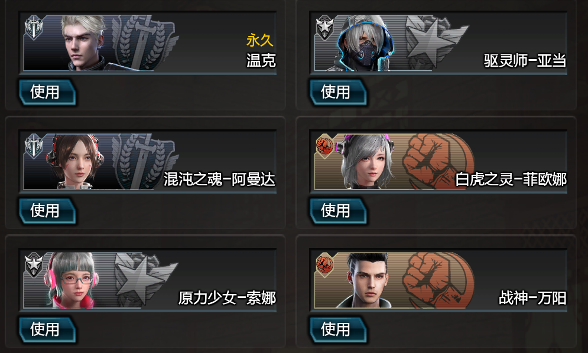Click the small sword shield badge on 温克 card

pos(34,27)
